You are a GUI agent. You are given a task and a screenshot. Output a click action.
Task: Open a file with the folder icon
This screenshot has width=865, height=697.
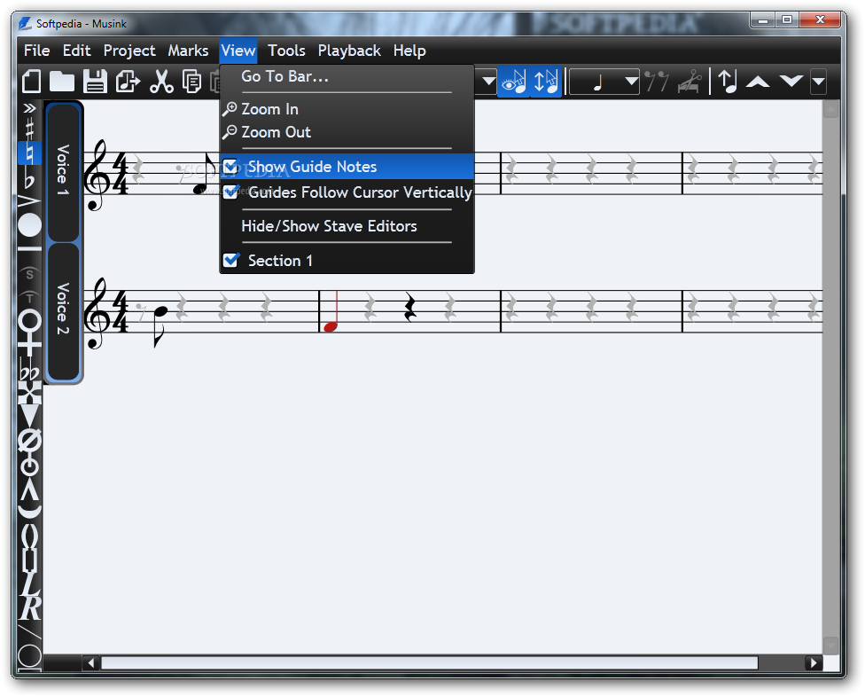(62, 82)
